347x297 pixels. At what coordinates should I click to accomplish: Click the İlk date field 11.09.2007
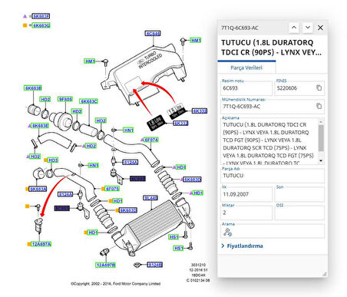(x=246, y=194)
